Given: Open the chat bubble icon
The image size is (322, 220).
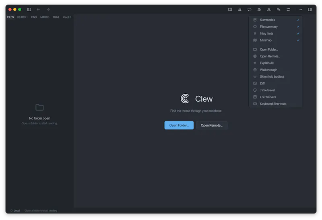Looking at the screenshot, I should pyautogui.click(x=249, y=9).
